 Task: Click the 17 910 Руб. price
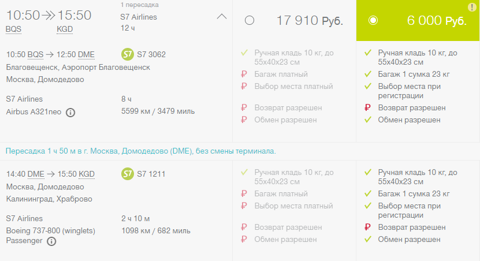[310, 21]
